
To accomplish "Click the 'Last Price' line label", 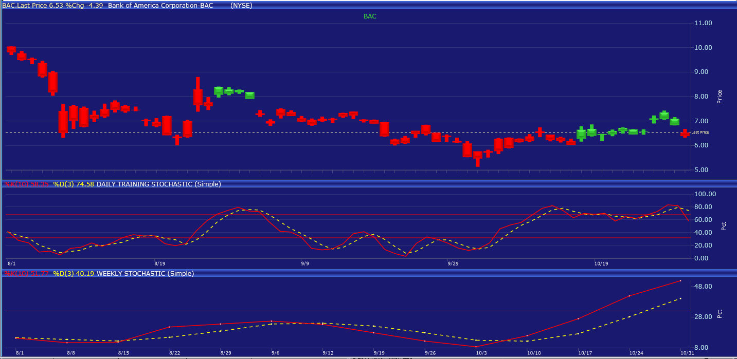I will pos(700,133).
